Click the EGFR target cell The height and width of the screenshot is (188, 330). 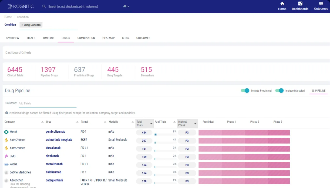coord(84,140)
